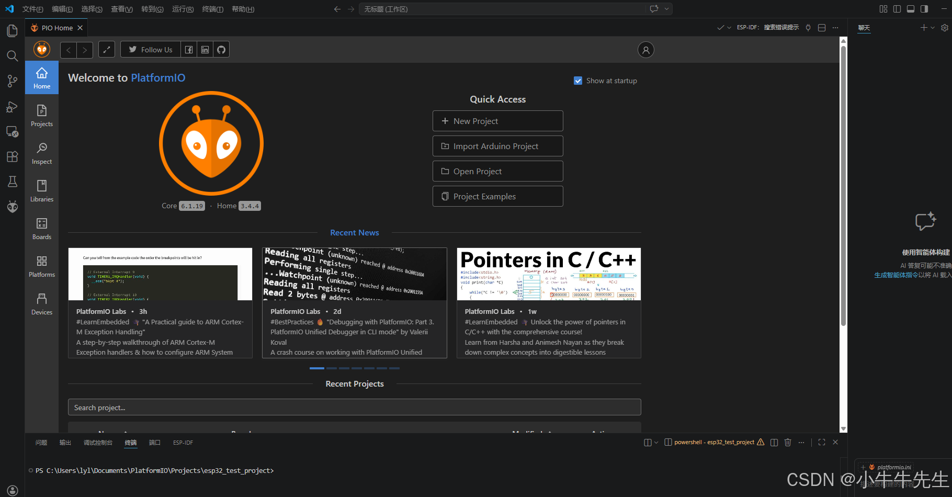The image size is (952, 497).
Task: Open the Explorer view in the activity bar
Action: tap(12, 31)
